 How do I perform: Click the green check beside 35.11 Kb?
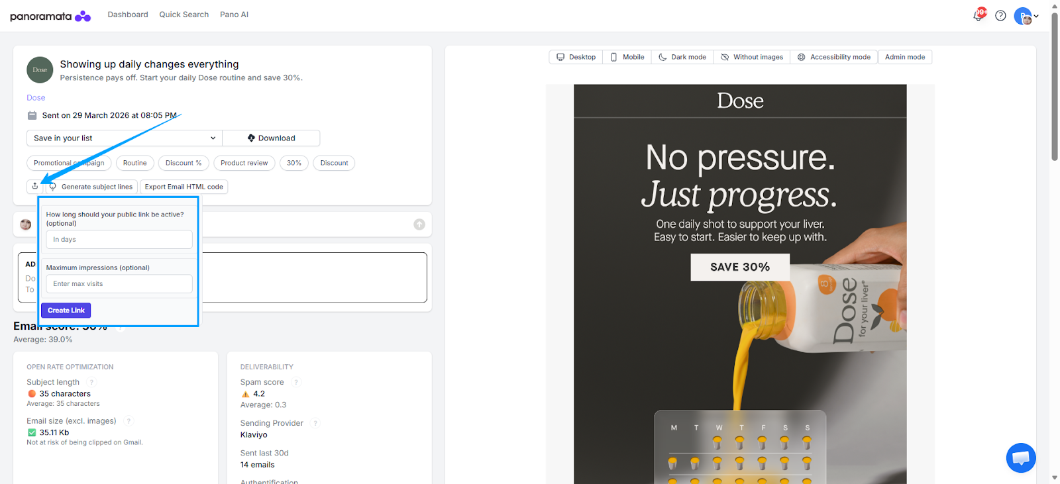32,433
